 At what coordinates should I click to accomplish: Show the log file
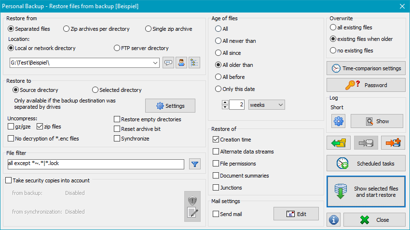377,121
